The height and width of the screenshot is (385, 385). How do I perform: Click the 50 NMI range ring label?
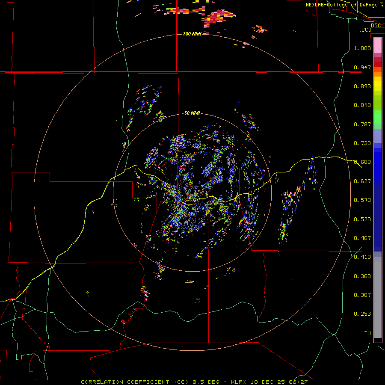[192, 113]
